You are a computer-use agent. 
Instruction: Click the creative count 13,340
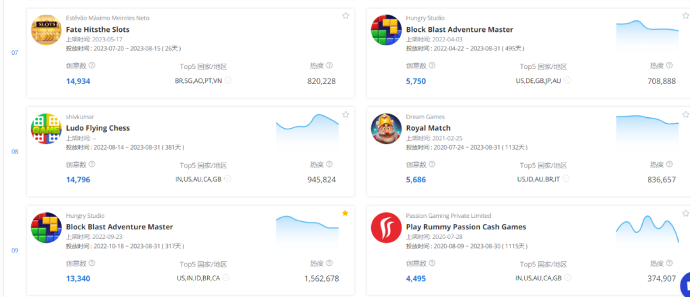coord(78,279)
